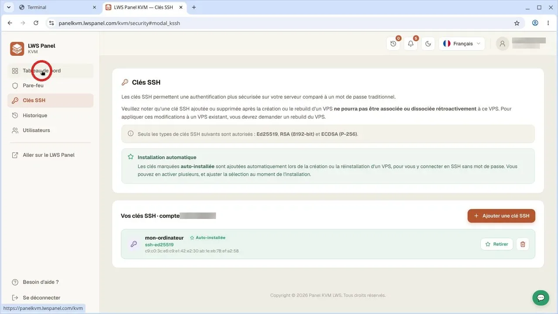
Task: Click the ssh-ed25519 key type label
Action: coord(159,245)
